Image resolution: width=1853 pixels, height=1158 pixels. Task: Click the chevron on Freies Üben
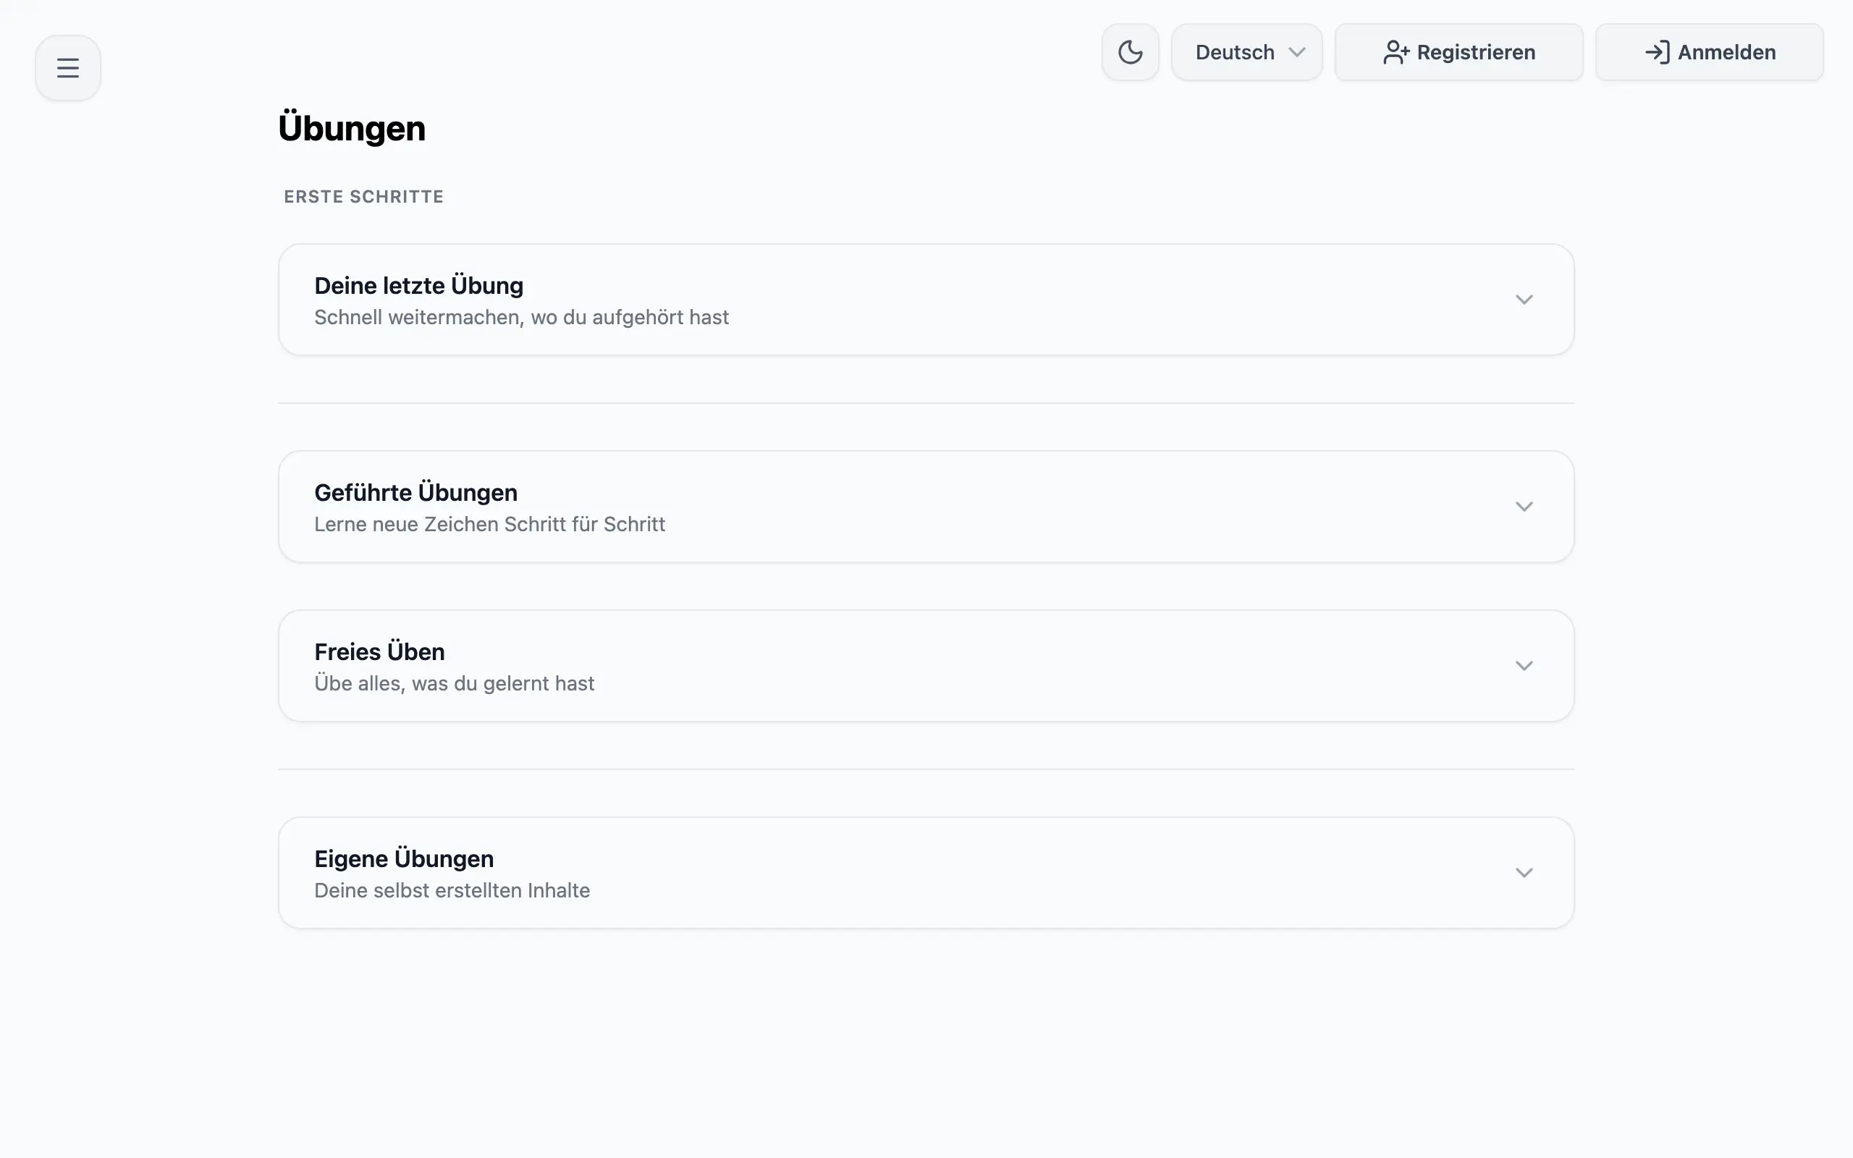tap(1524, 666)
